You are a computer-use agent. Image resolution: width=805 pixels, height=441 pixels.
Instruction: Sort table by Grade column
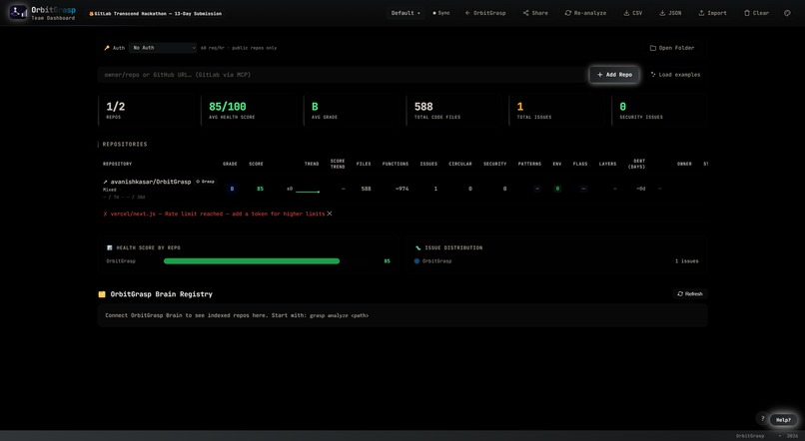(230, 164)
